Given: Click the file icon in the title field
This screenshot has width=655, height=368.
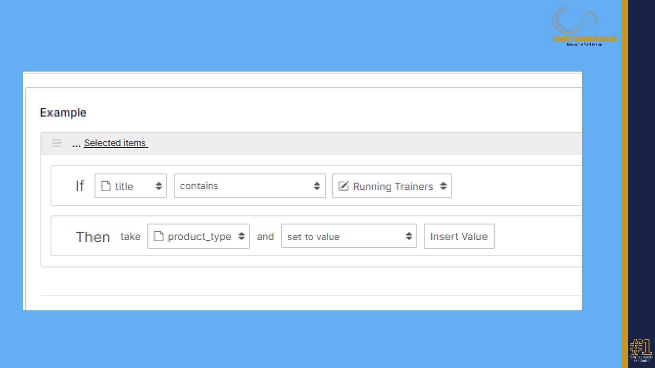Looking at the screenshot, I should [x=106, y=186].
